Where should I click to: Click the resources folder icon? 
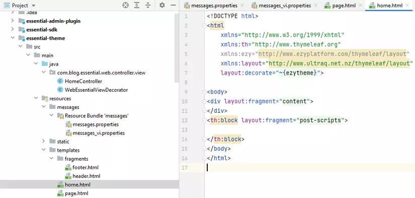coord(45,99)
